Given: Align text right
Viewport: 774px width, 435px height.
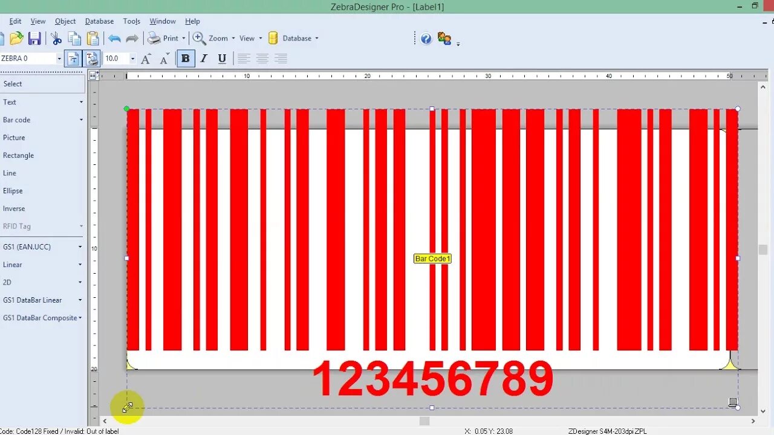Looking at the screenshot, I should [281, 59].
